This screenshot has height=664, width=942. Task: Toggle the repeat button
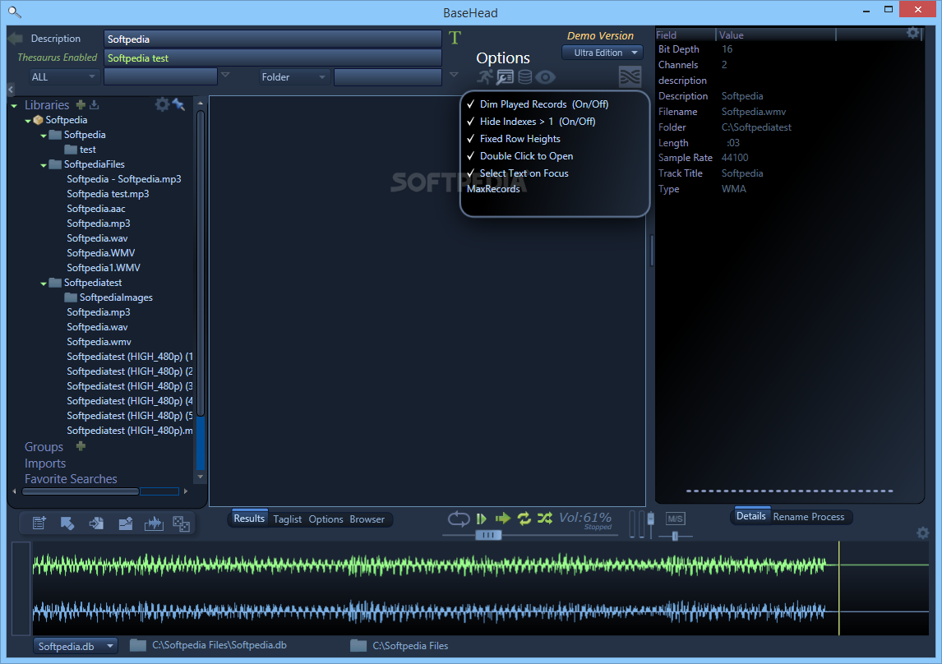(524, 518)
